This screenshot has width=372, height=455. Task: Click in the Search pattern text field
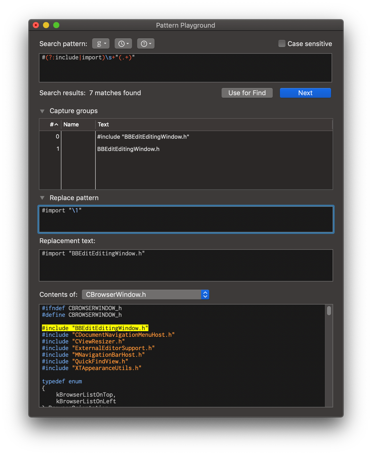(x=185, y=68)
